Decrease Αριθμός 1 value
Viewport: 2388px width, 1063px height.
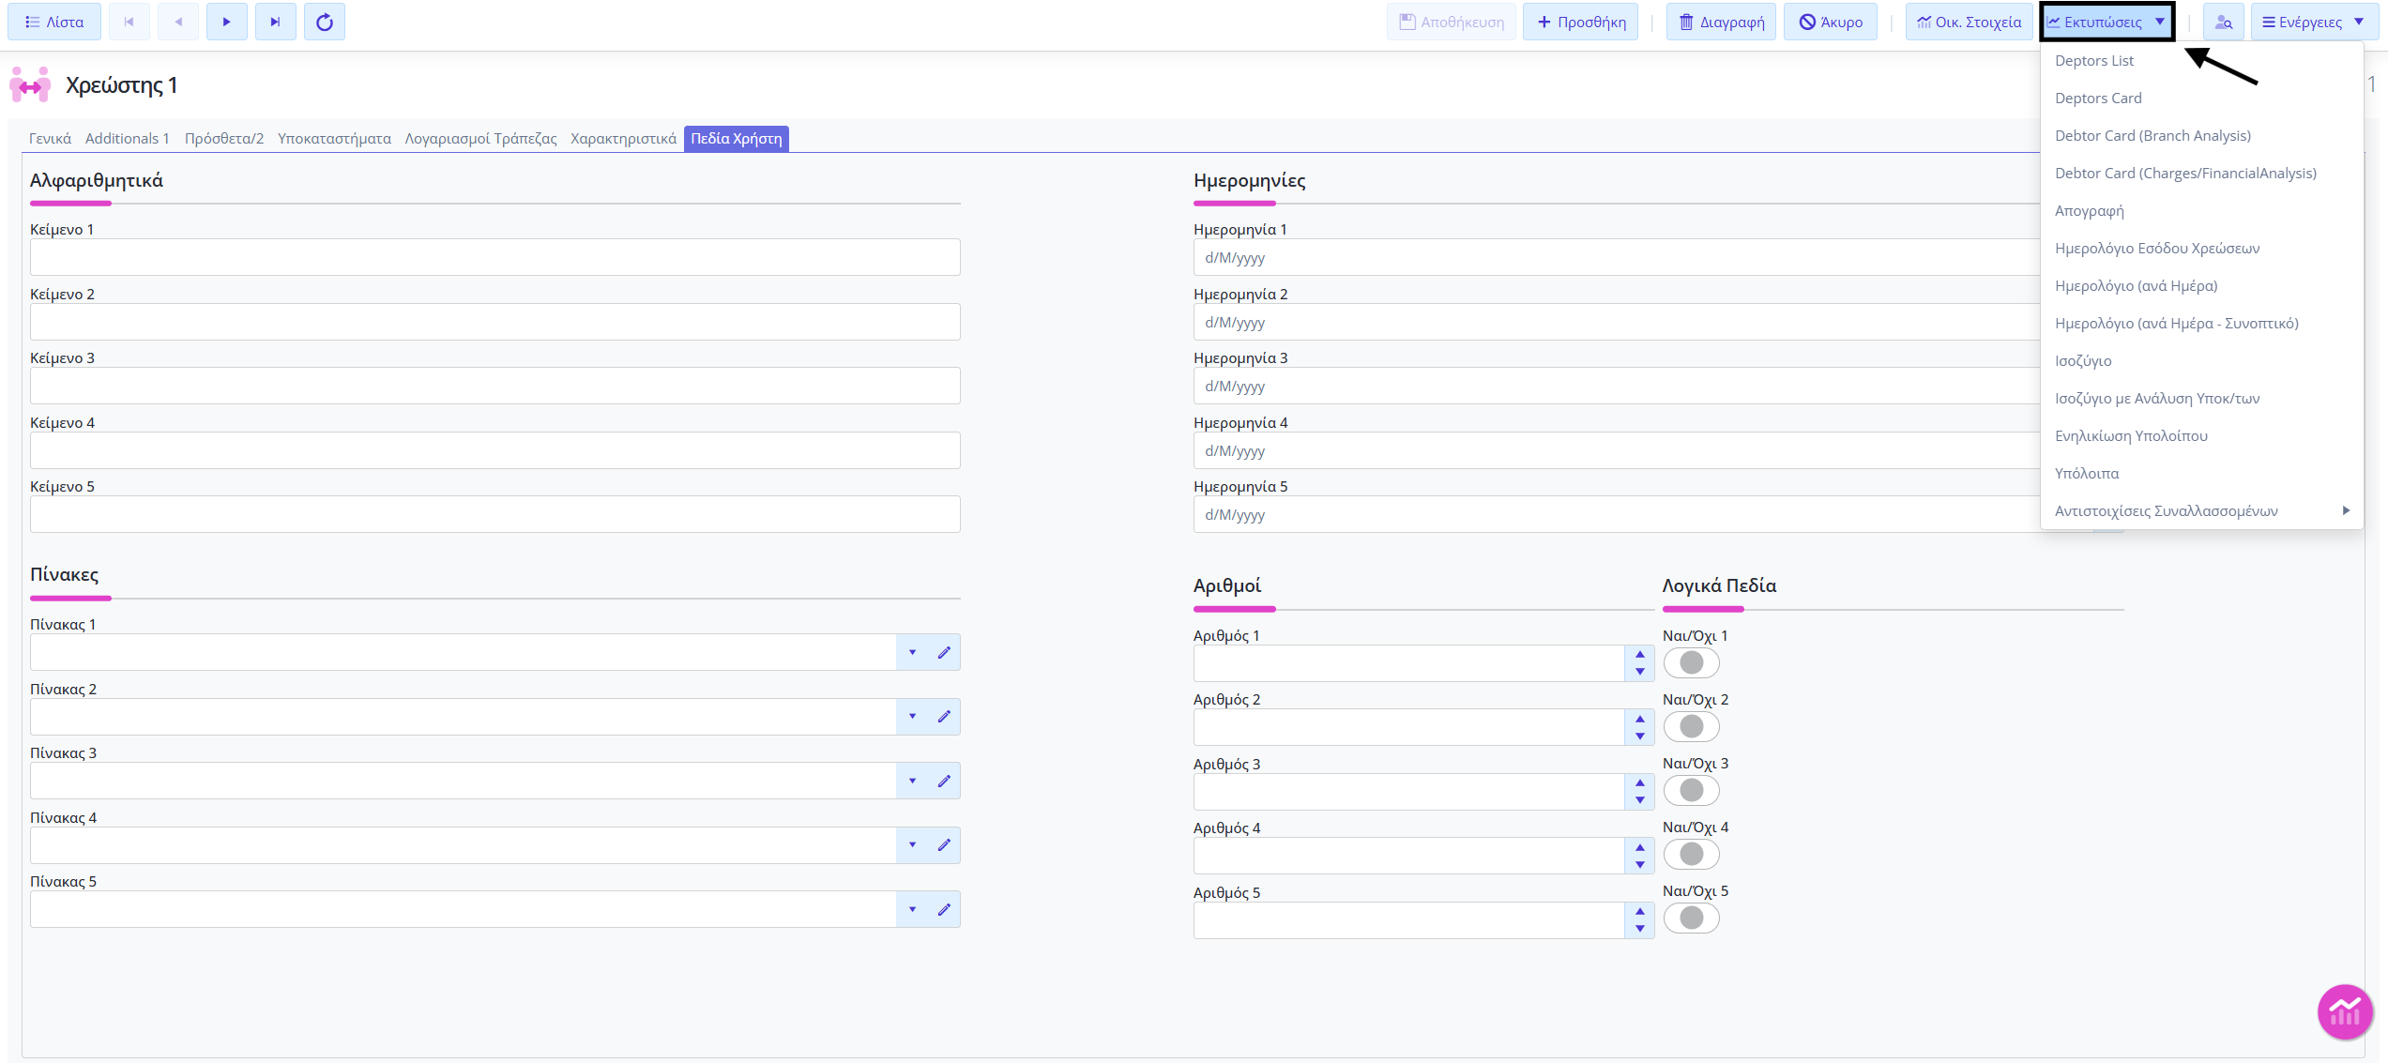(1640, 672)
